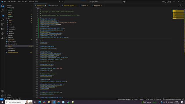Open the Manage gear icon

(x=2, y=96)
